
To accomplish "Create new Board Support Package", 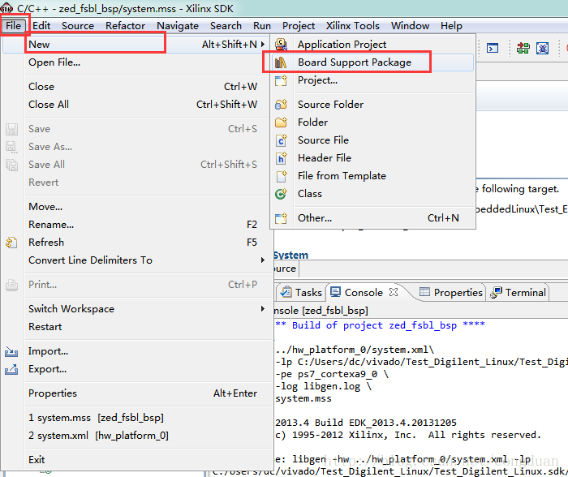I will [x=372, y=62].
